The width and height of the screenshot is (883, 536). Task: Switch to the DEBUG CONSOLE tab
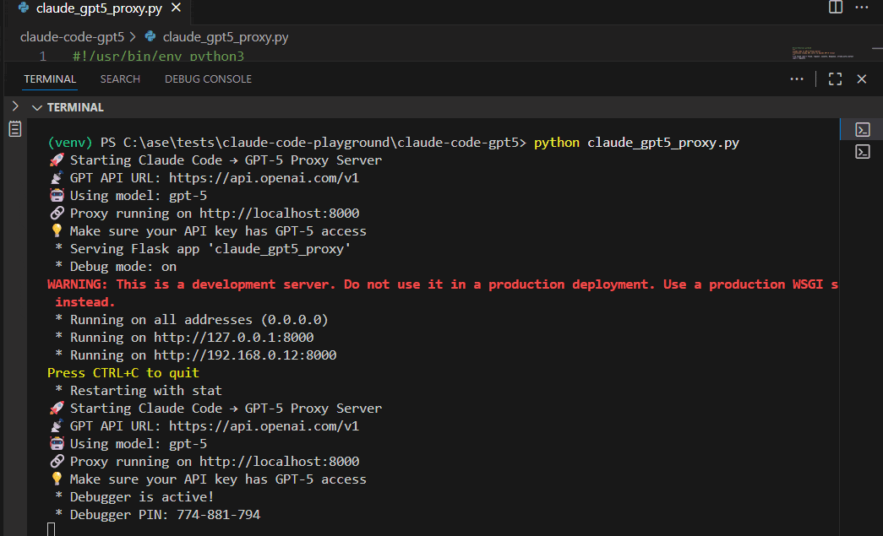(208, 79)
